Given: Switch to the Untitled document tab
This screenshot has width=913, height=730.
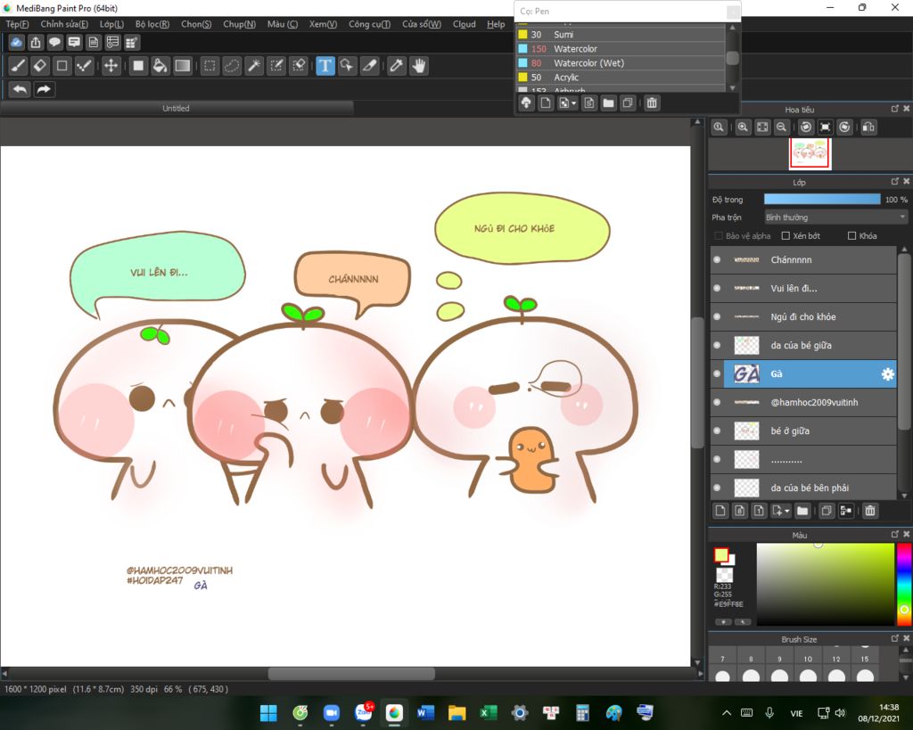Looking at the screenshot, I should [177, 108].
